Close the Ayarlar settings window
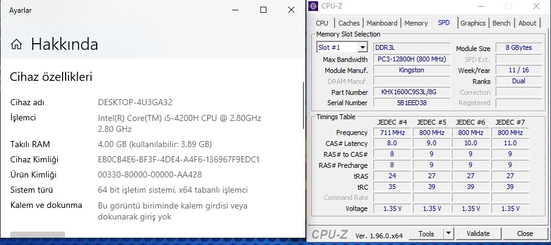Screen dimensions: 551x245 point(291,10)
